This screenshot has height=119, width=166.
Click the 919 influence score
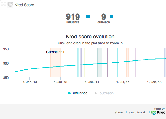73,17
